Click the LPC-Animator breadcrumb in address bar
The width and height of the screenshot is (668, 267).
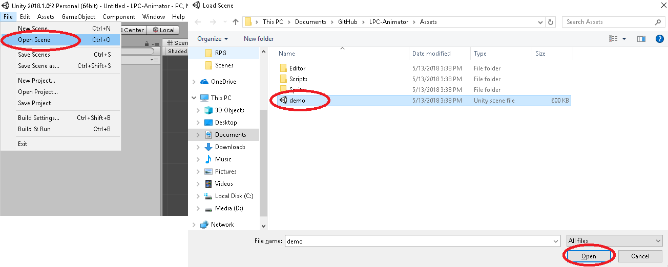coord(388,22)
